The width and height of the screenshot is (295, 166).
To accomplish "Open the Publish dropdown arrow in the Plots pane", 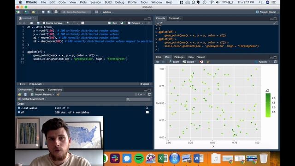I will (269, 62).
